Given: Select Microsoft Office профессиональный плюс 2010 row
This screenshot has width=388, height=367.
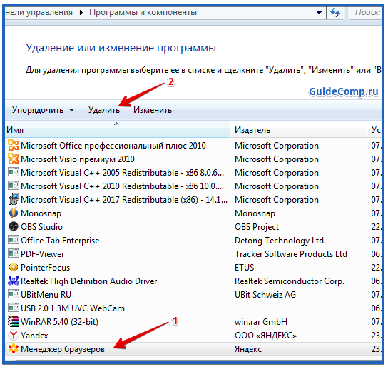Looking at the screenshot, I should click(x=113, y=146).
